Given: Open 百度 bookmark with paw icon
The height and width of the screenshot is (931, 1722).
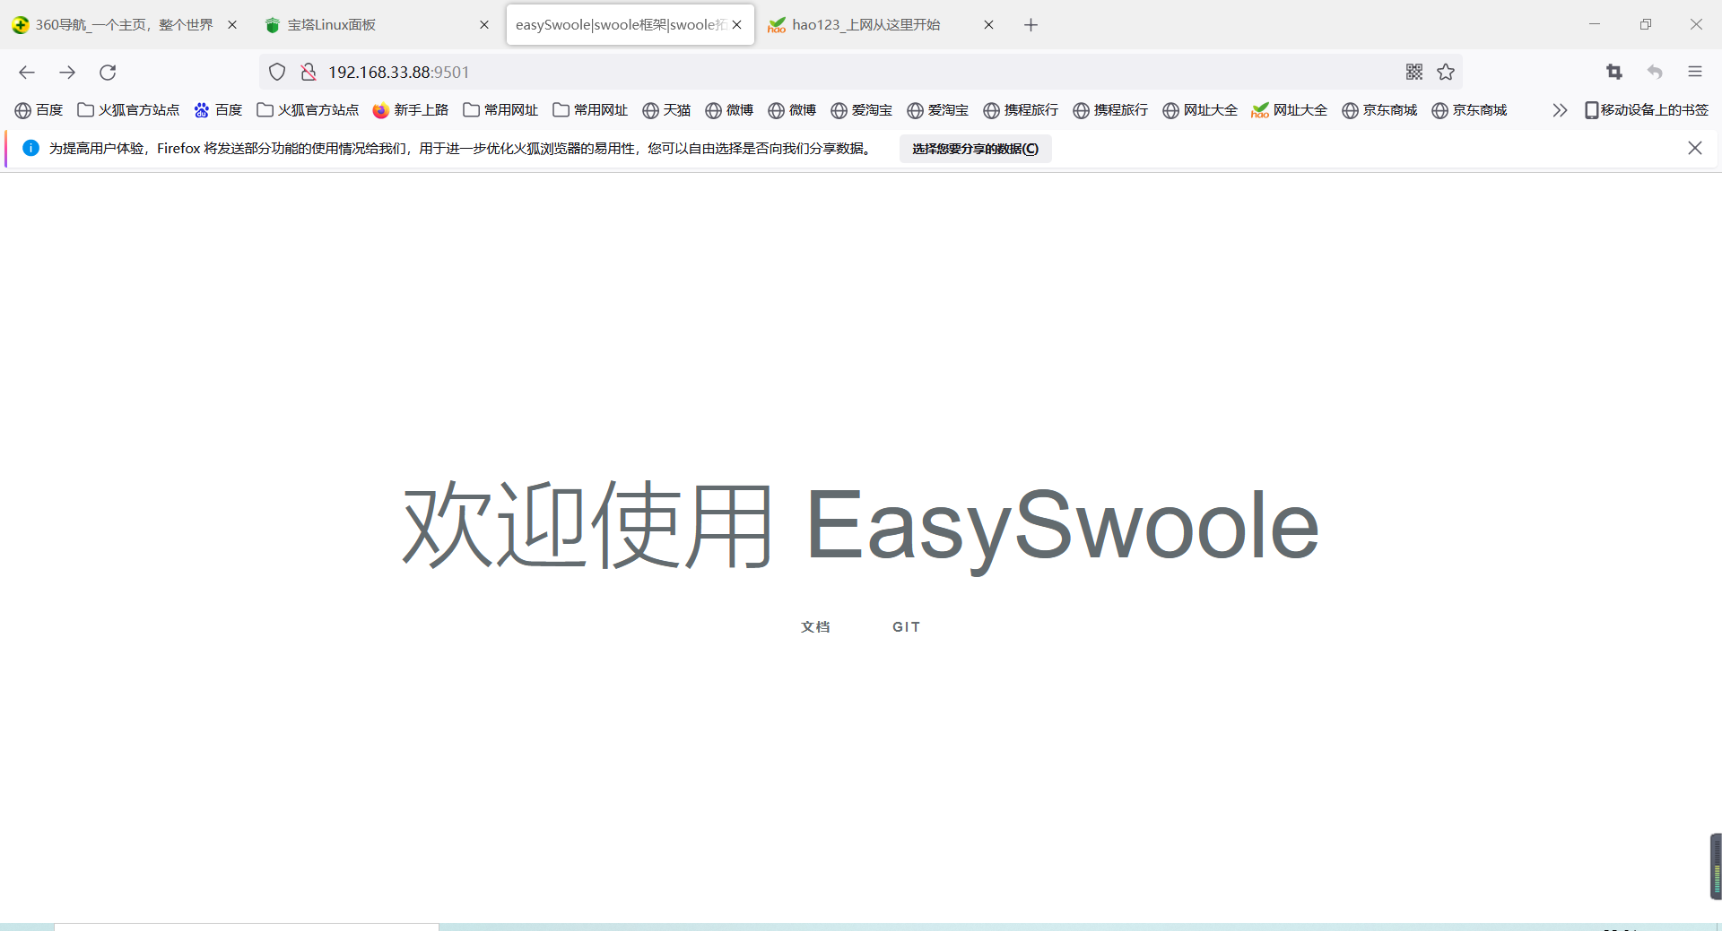Looking at the screenshot, I should (x=218, y=110).
